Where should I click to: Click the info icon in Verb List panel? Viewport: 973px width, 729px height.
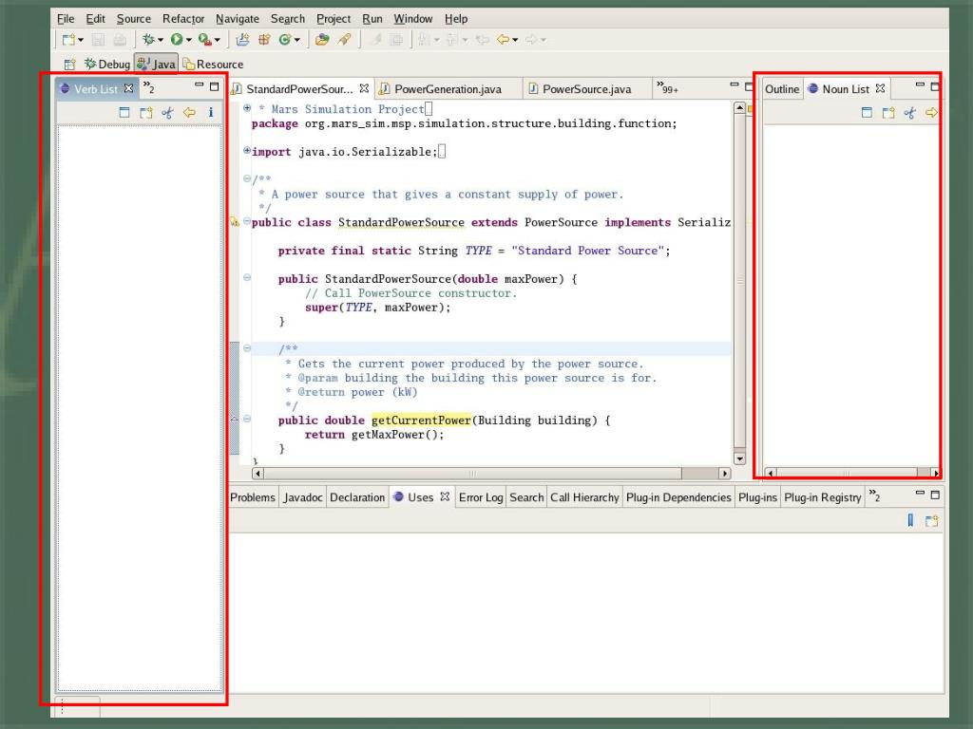pyautogui.click(x=211, y=113)
